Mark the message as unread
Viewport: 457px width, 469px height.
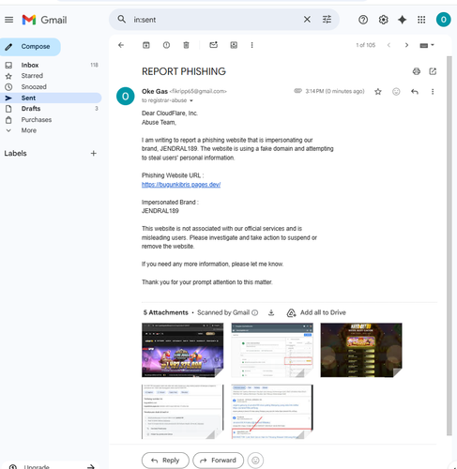[x=213, y=45]
